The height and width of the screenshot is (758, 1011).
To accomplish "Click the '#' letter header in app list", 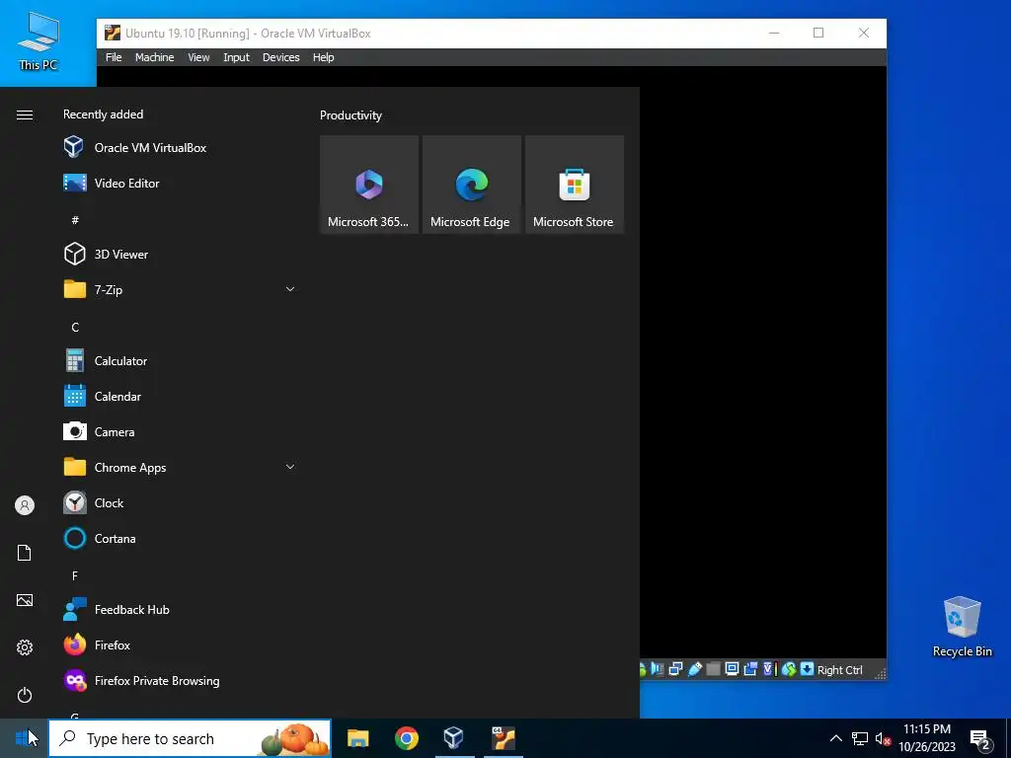I will [x=75, y=220].
